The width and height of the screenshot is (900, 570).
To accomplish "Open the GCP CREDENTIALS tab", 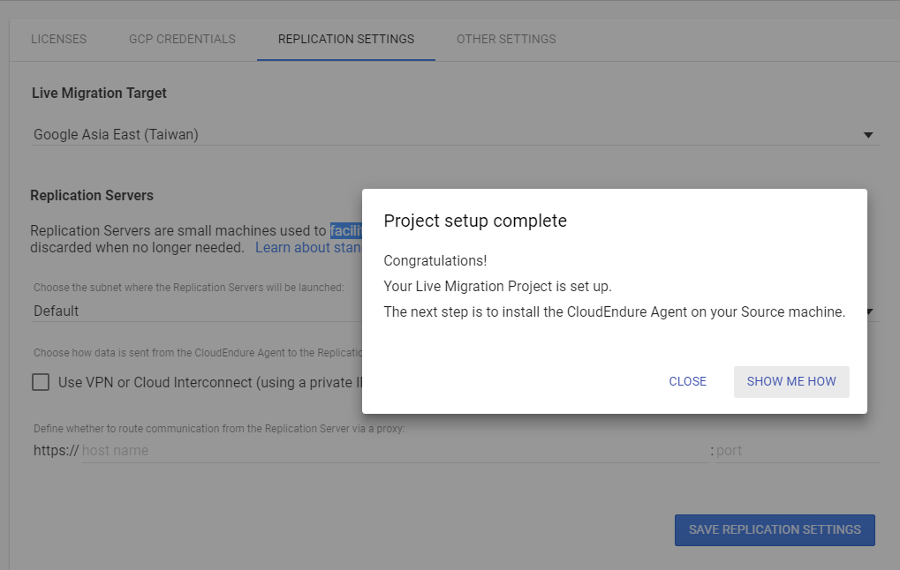I will pos(181,39).
